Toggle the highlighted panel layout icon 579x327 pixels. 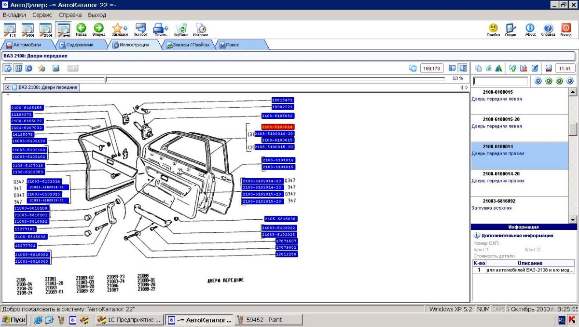tap(463, 68)
